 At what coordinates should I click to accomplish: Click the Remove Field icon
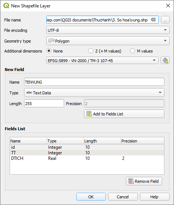coord(131,181)
